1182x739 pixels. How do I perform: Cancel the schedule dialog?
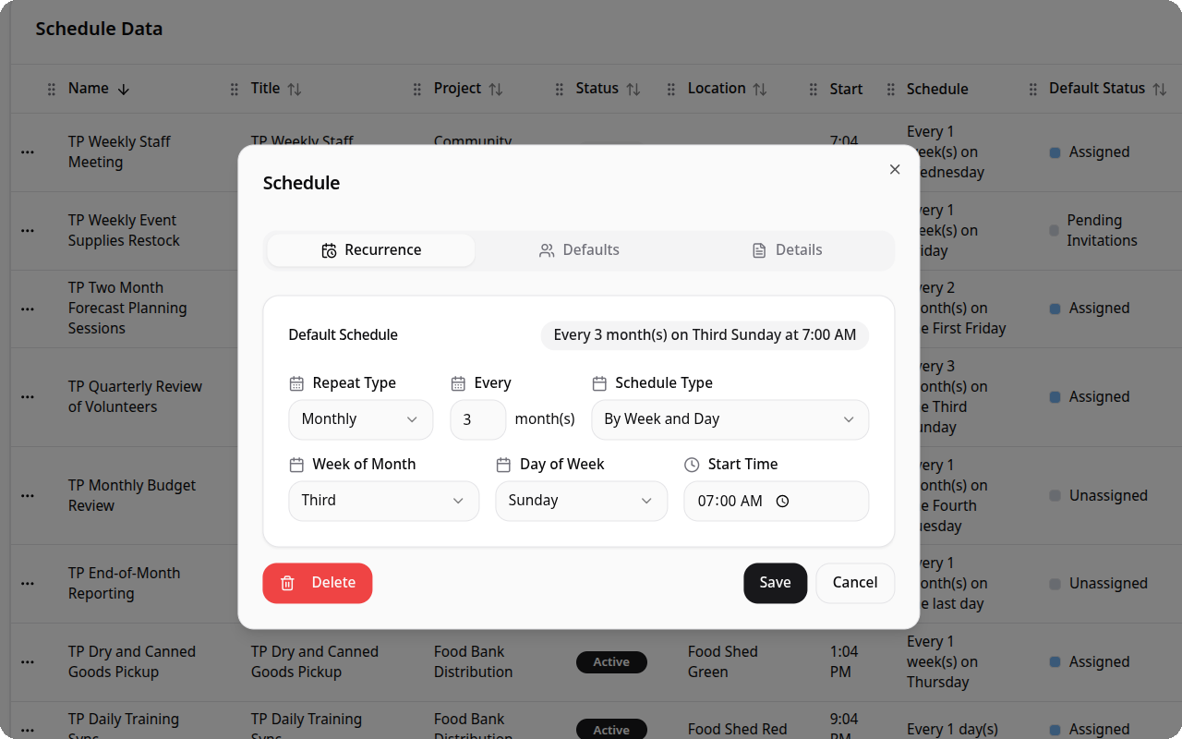854,583
